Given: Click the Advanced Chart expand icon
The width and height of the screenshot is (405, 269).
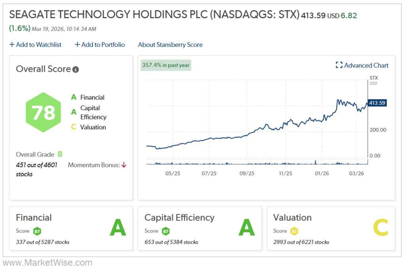Looking at the screenshot, I should pos(339,66).
